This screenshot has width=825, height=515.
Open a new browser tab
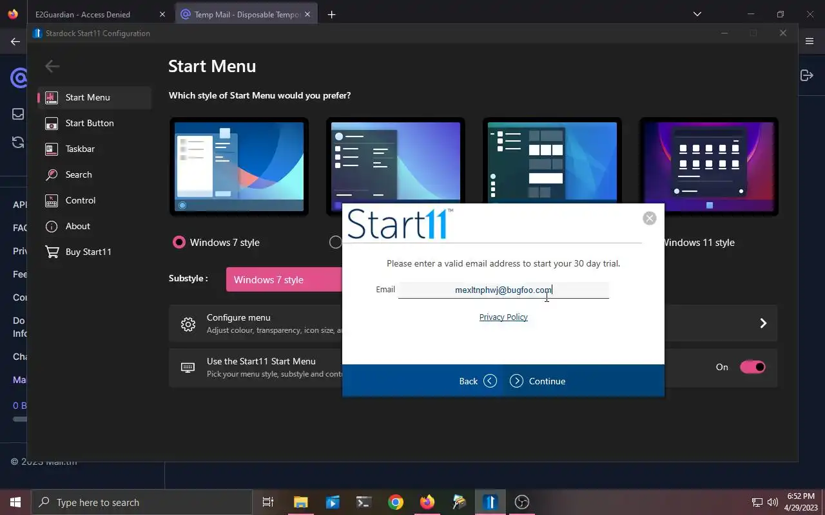[331, 14]
